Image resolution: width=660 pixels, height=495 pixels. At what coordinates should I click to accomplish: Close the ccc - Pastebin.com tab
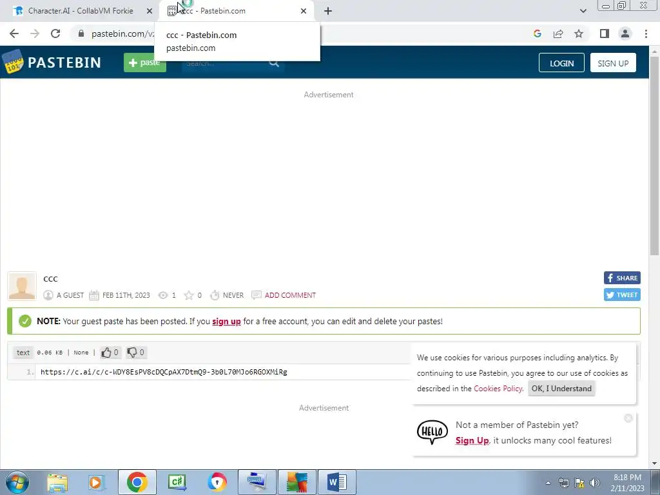click(304, 11)
